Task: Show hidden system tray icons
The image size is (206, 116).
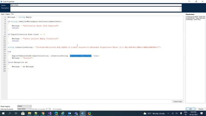Action: tap(168, 113)
